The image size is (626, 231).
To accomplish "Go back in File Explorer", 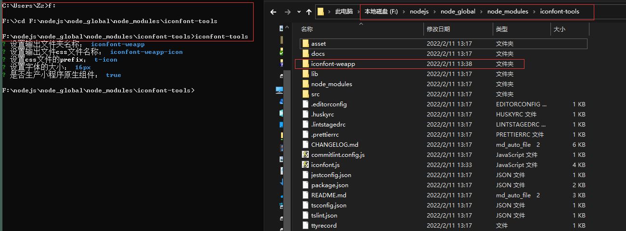I will point(273,12).
